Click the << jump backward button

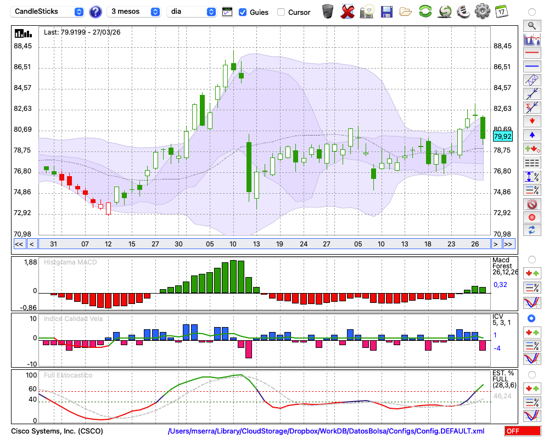pyautogui.click(x=19, y=244)
